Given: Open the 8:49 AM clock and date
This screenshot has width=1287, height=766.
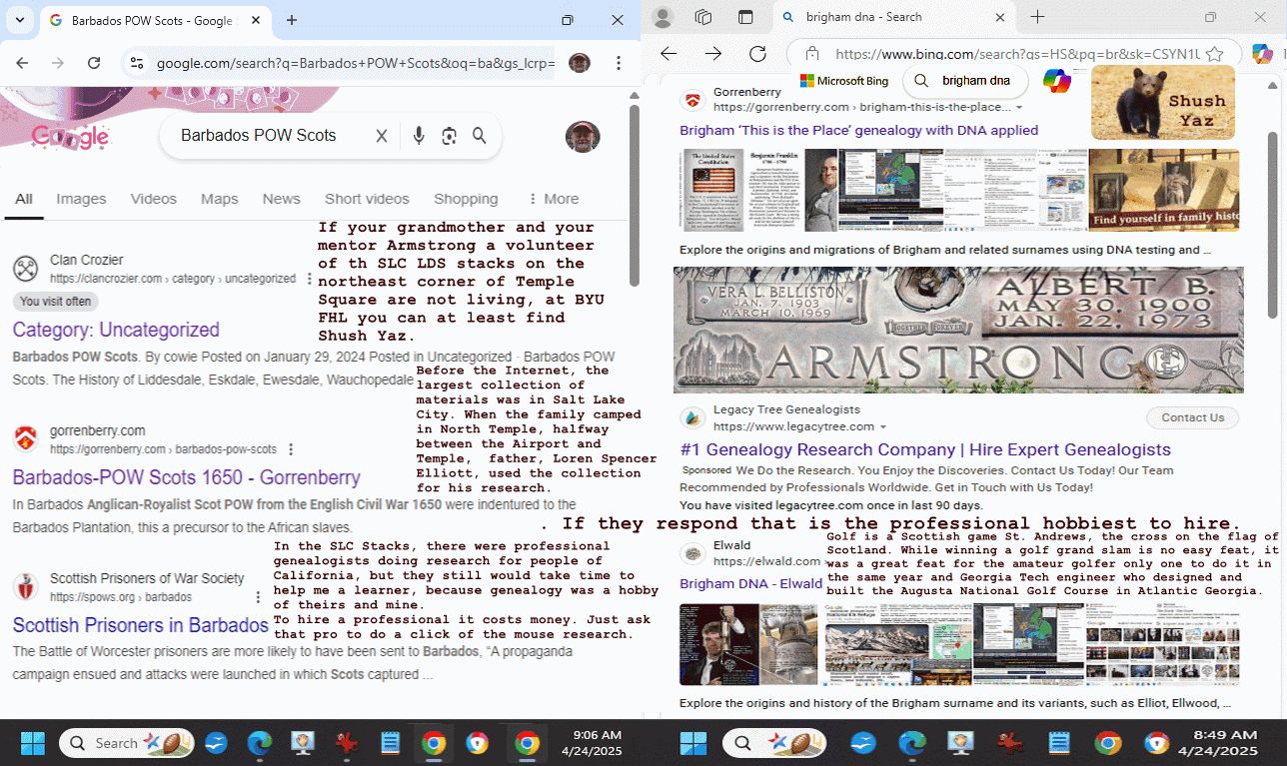Looking at the screenshot, I should click(1217, 742).
